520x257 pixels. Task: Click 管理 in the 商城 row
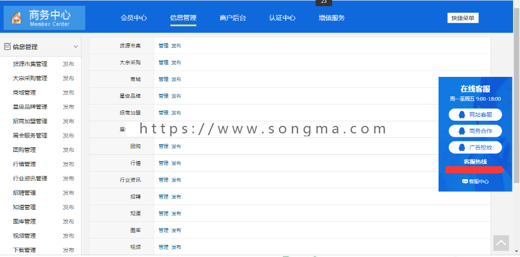(x=164, y=79)
